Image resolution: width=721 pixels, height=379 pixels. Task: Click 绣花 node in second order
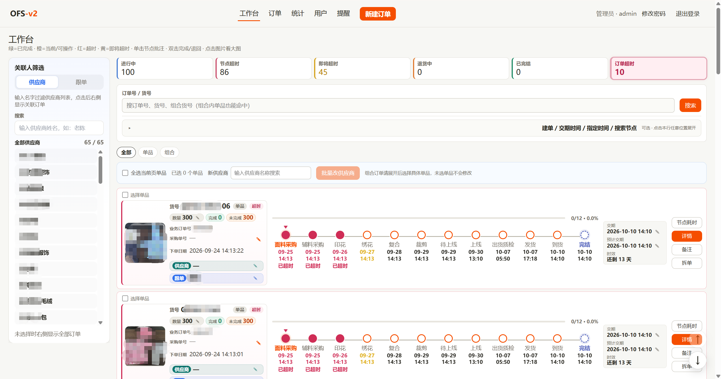pyautogui.click(x=367, y=338)
